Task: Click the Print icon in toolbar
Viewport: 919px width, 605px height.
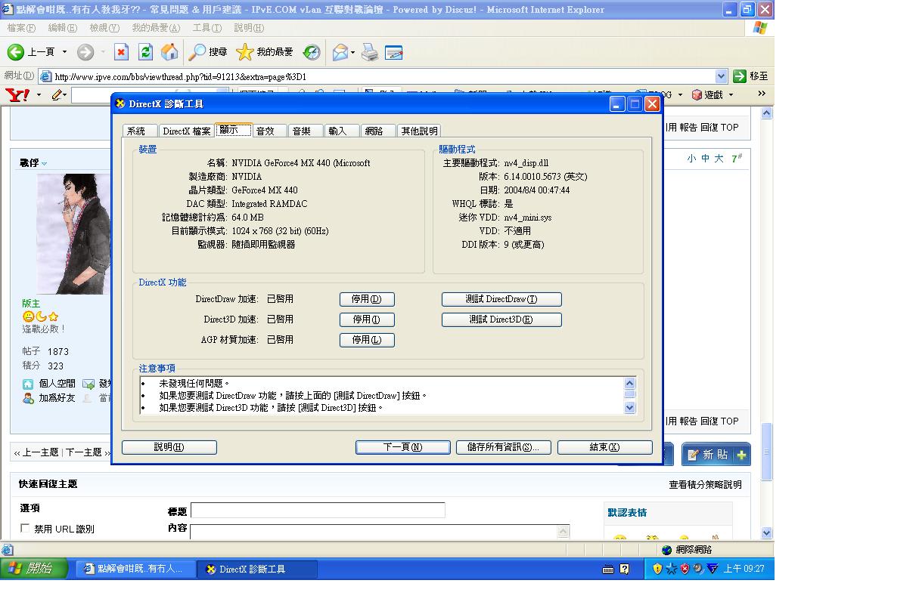Action: coord(370,52)
